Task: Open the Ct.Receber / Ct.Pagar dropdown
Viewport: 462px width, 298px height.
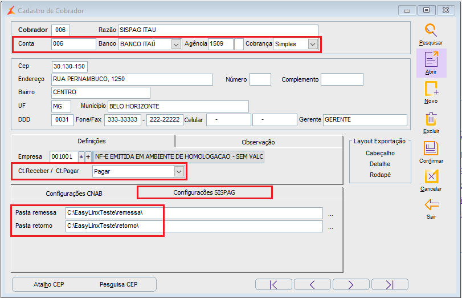Action: [x=179, y=172]
